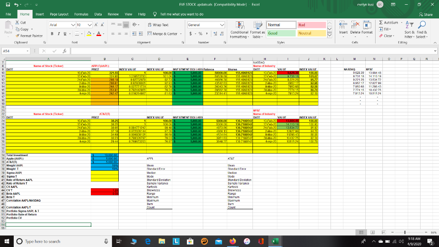The height and width of the screenshot is (247, 439).
Task: Click the formula bar input field
Action: [x=252, y=51]
